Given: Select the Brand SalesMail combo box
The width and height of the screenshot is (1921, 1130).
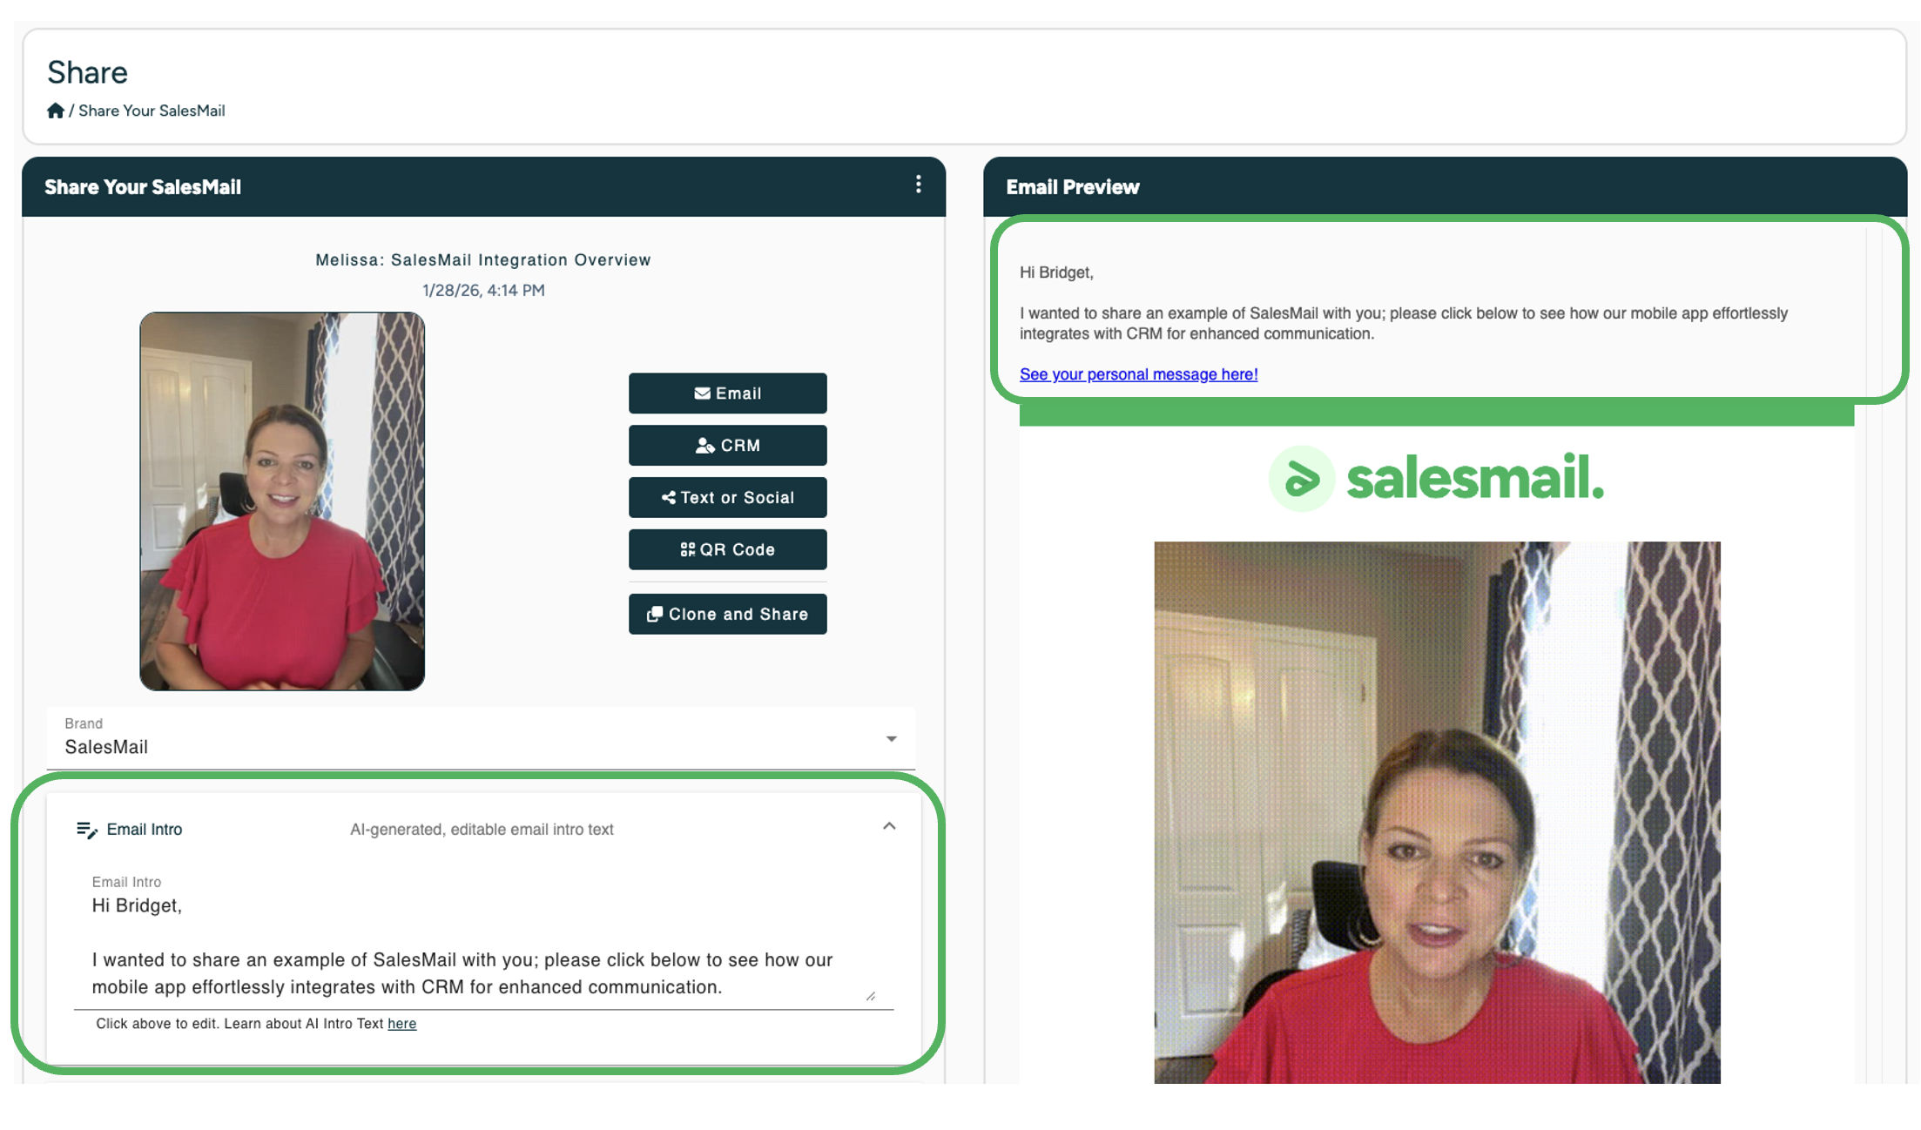Looking at the screenshot, I should click(x=481, y=738).
